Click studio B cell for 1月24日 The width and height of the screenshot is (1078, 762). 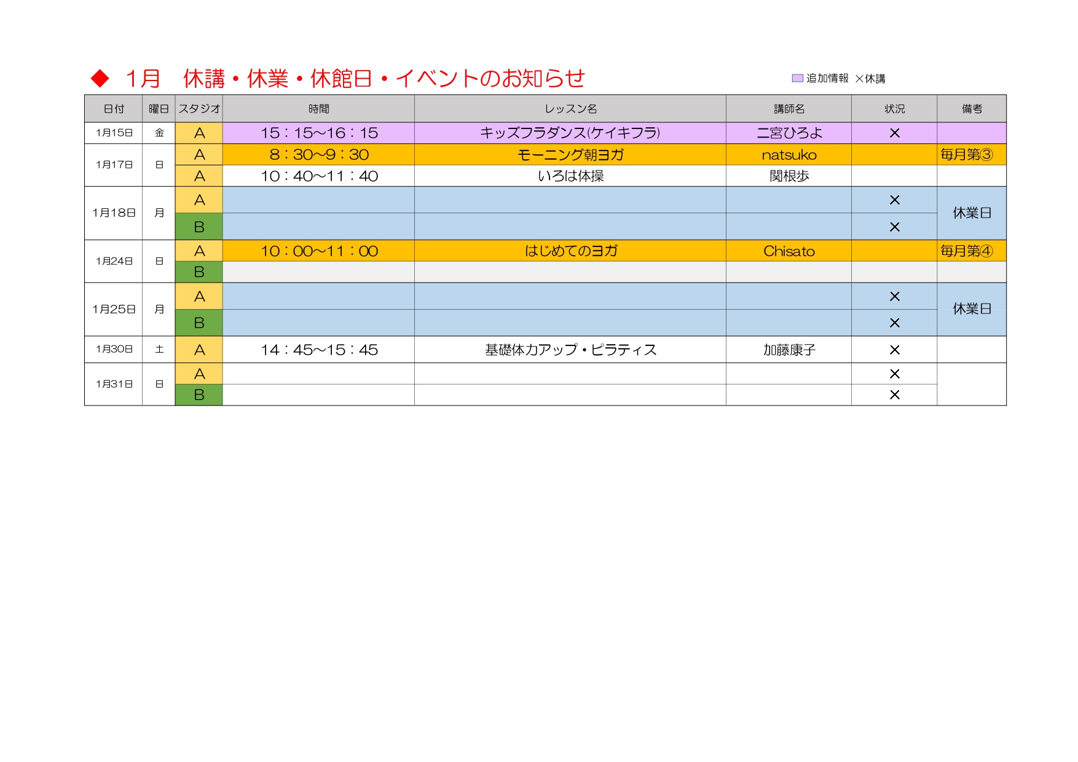(199, 272)
